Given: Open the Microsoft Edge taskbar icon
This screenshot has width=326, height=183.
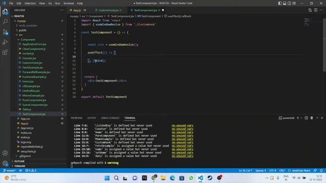Looking at the screenshot, I should [x=172, y=178].
